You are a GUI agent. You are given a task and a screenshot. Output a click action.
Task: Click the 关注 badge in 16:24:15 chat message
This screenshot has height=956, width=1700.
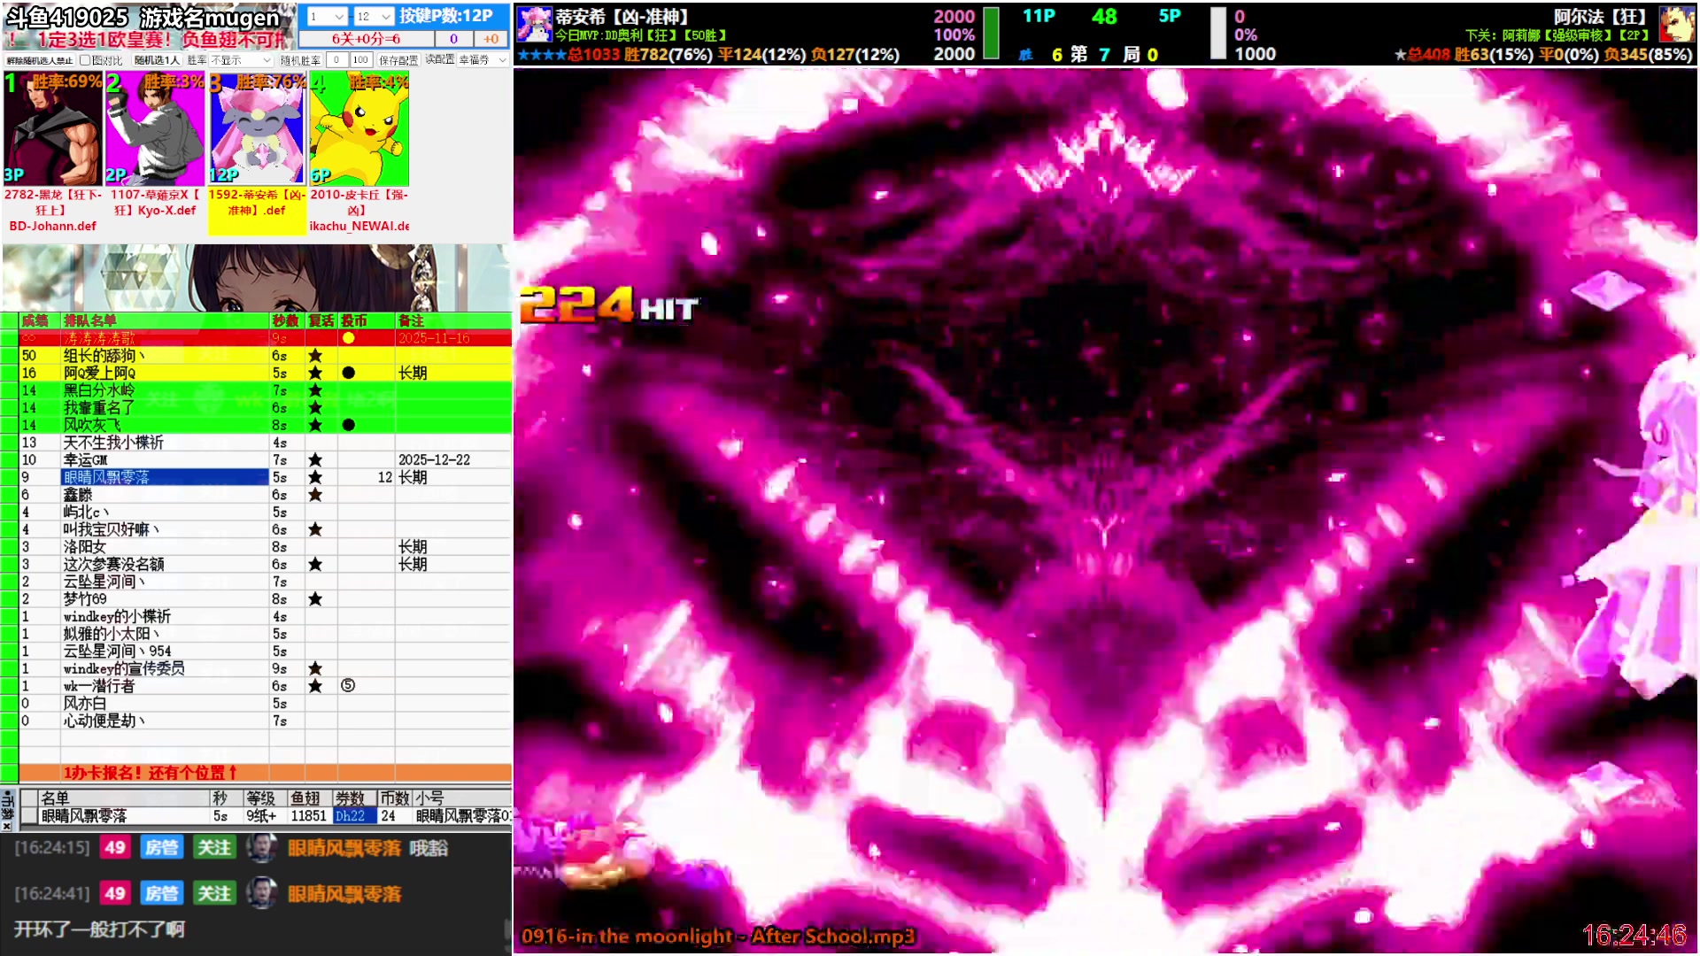point(213,847)
